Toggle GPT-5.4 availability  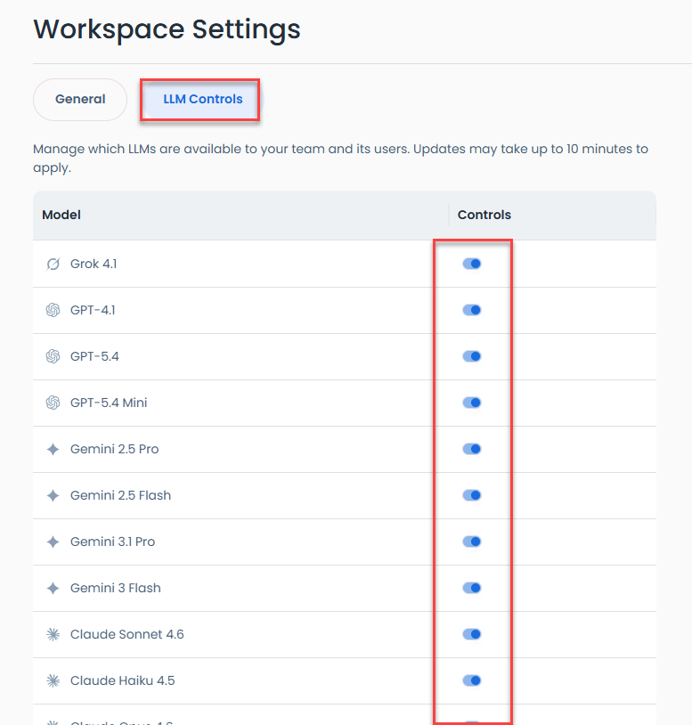tap(472, 356)
